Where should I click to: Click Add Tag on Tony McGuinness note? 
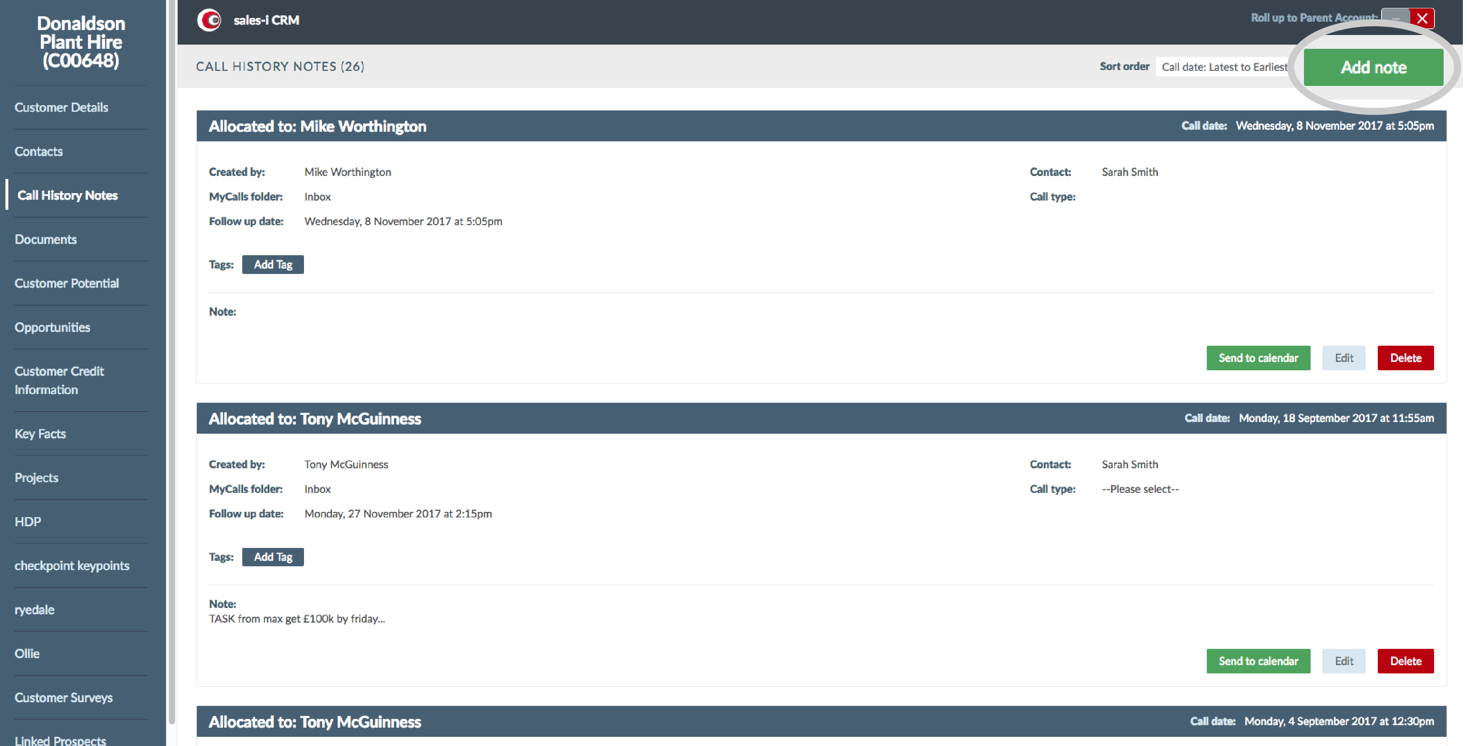pyautogui.click(x=273, y=557)
